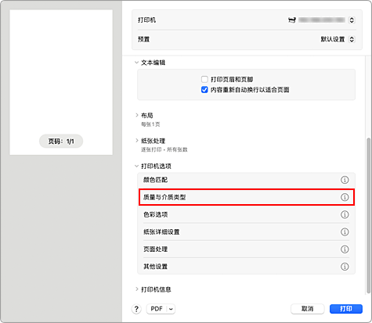Click the question mark help button
372x323 pixels.
coord(136,309)
